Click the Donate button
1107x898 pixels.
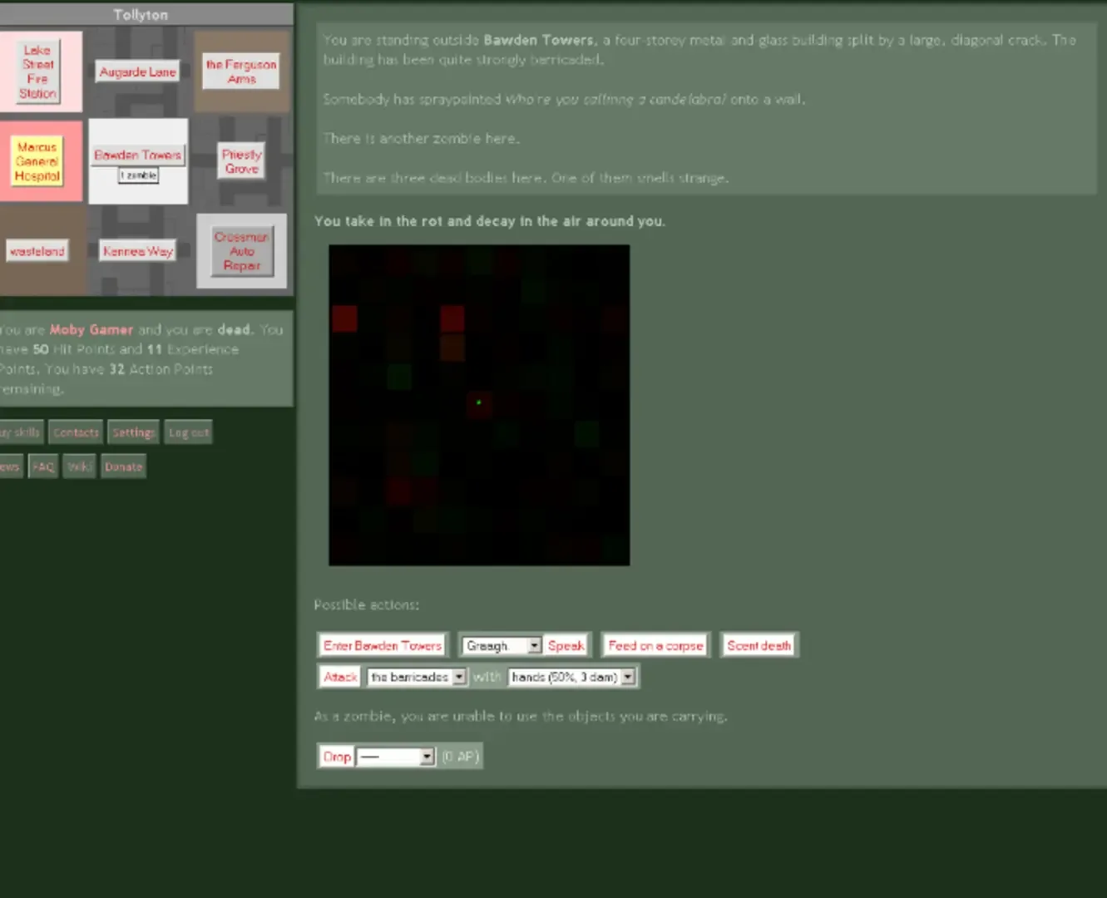(123, 466)
